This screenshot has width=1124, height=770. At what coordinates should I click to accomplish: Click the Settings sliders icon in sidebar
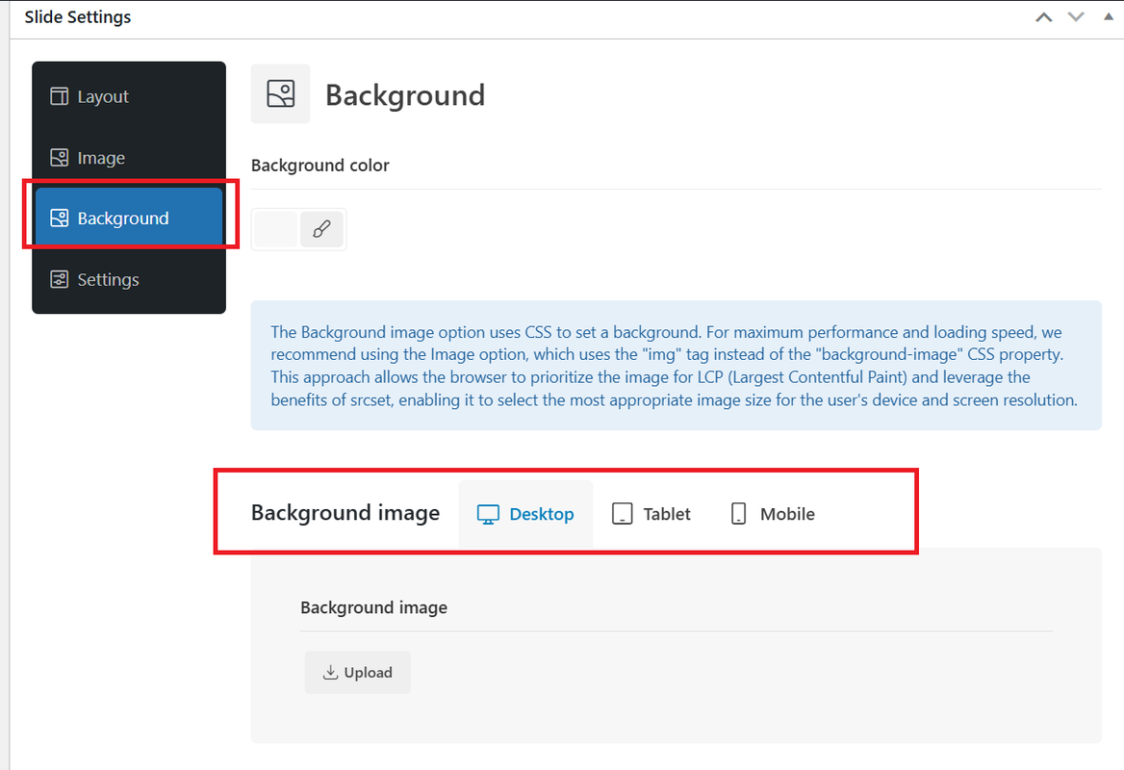click(x=60, y=279)
